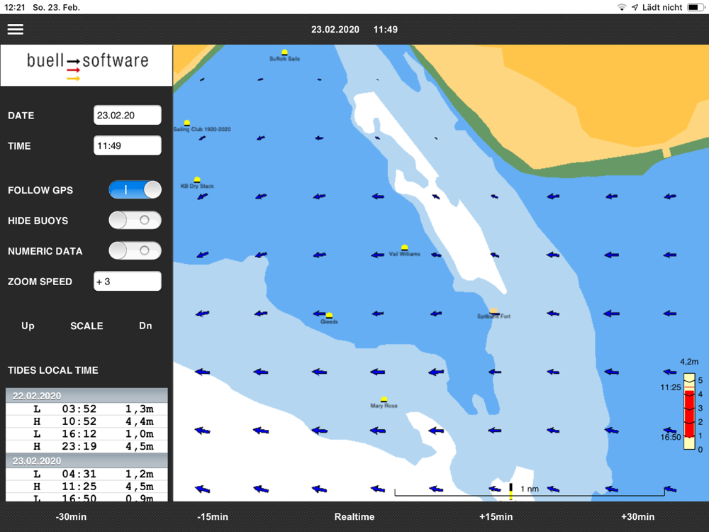Tap the Mary Rose buoy marker

[384, 399]
